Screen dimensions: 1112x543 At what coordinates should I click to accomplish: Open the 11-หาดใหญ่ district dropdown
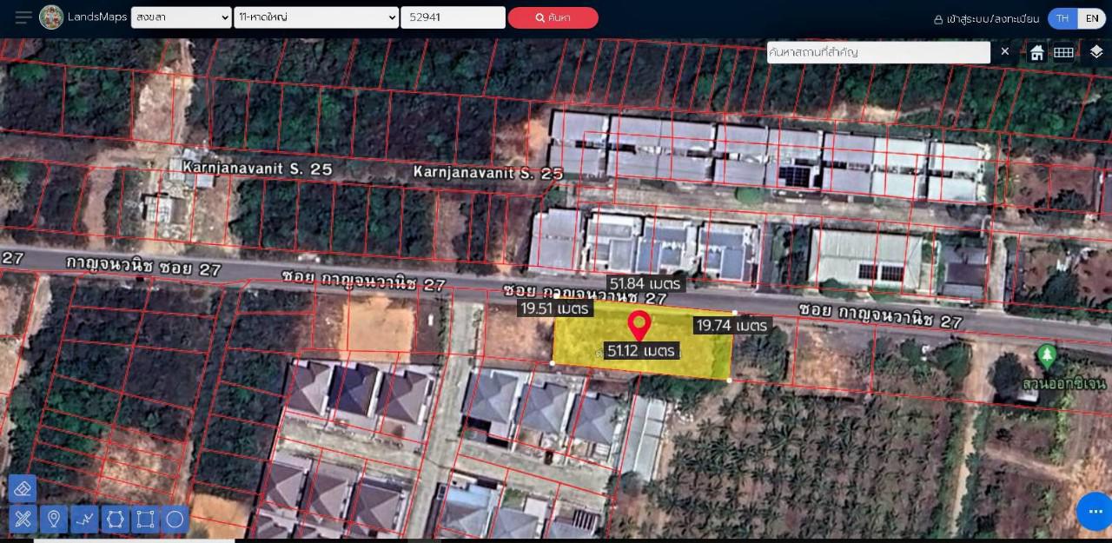pyautogui.click(x=316, y=17)
